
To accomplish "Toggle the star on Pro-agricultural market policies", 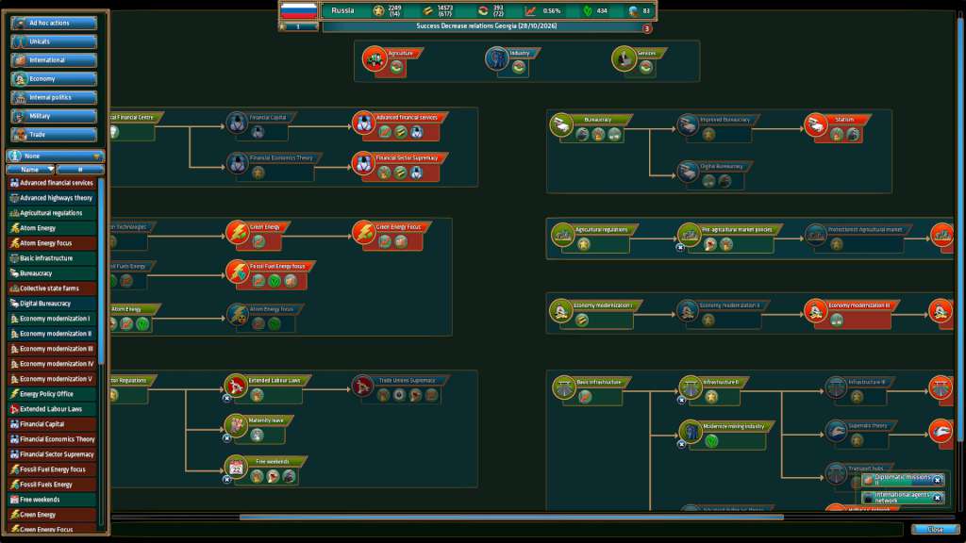I will coord(682,247).
